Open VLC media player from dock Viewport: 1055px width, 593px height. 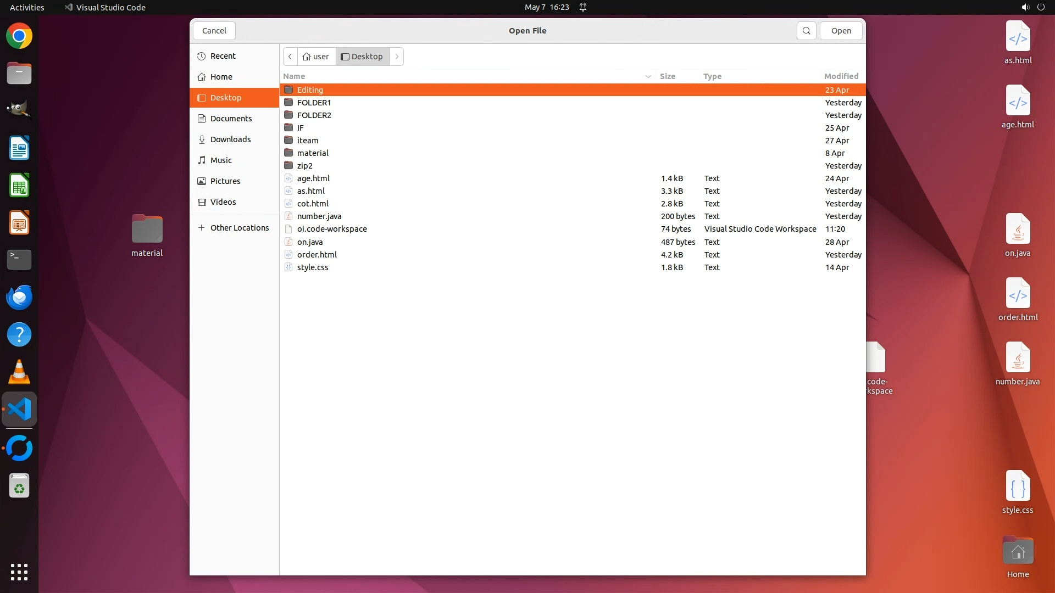tap(19, 372)
